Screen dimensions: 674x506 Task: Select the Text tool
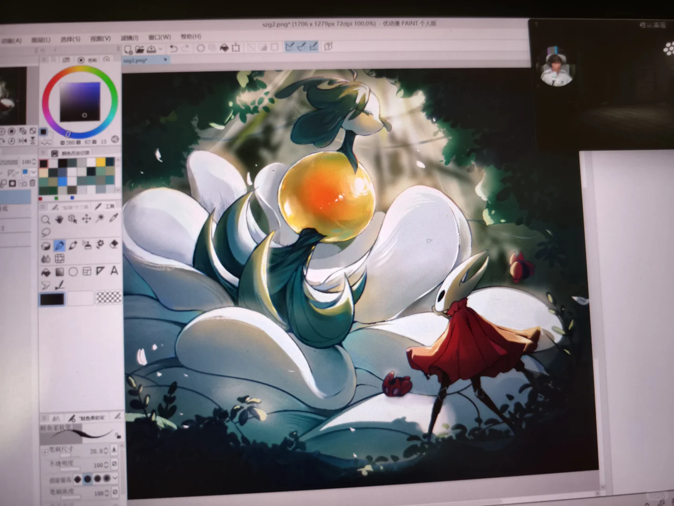pyautogui.click(x=114, y=271)
